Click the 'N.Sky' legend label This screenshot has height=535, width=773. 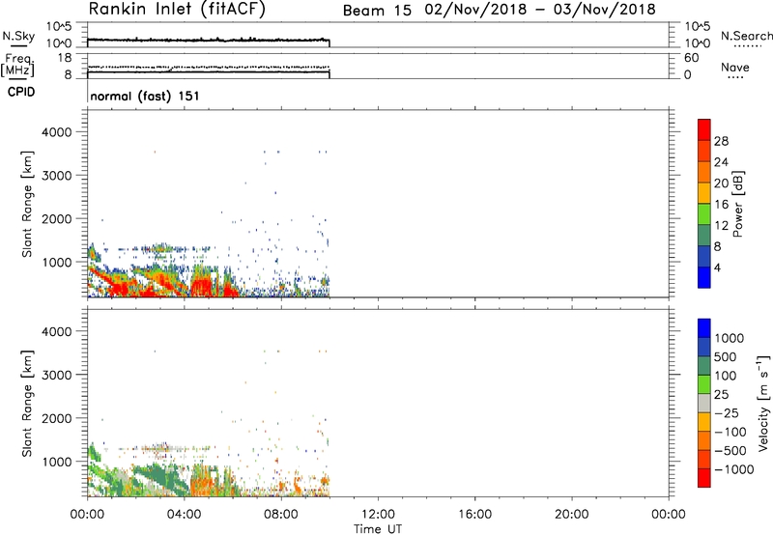click(x=18, y=36)
